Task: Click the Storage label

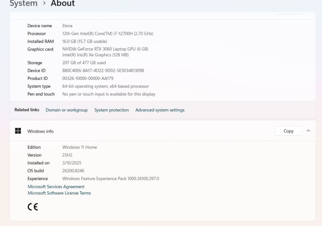Action: click(35, 63)
